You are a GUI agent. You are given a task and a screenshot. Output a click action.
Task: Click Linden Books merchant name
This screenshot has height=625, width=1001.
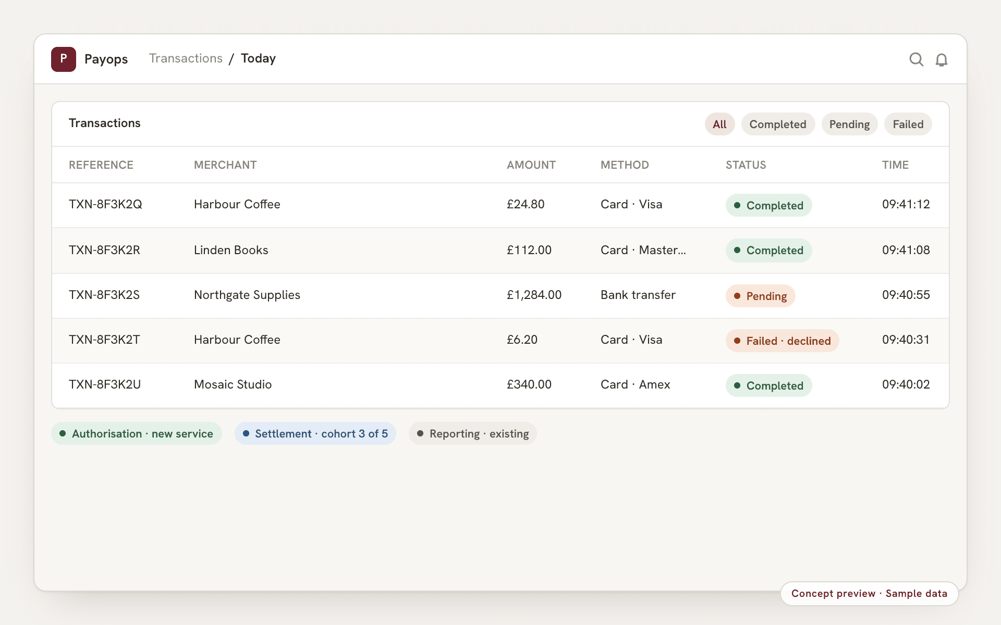click(231, 250)
